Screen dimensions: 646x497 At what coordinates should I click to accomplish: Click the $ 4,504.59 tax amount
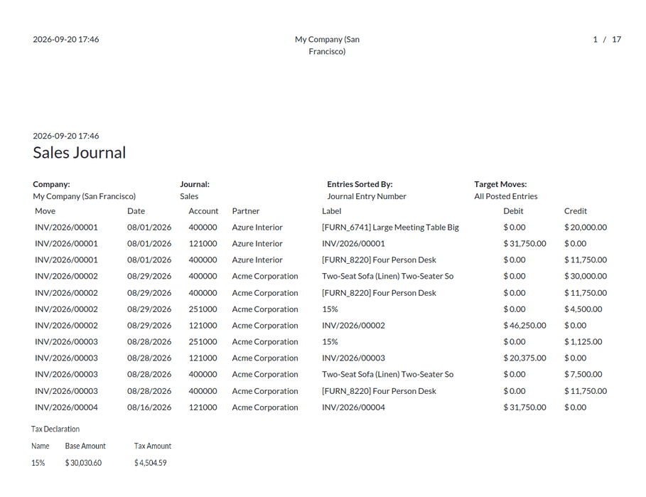click(151, 463)
